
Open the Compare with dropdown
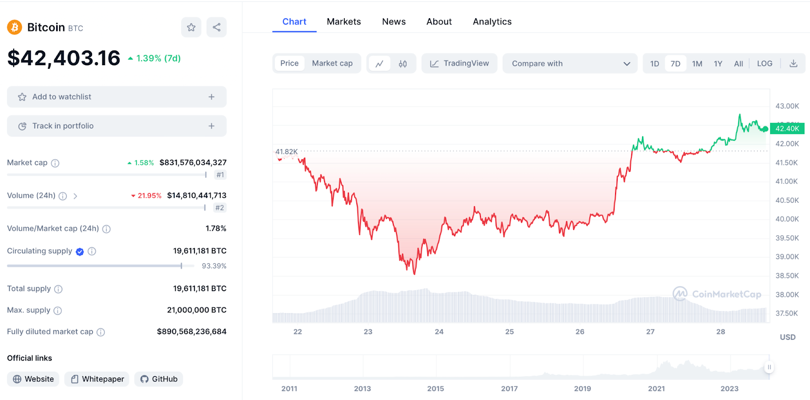(570, 64)
